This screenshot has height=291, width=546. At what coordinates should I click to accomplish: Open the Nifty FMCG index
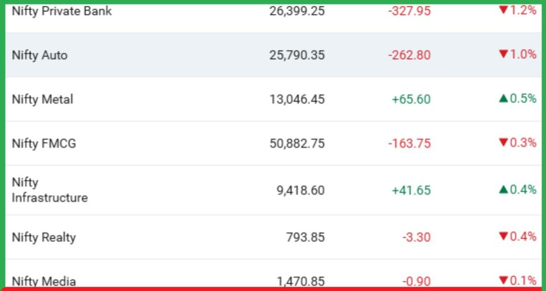(44, 143)
